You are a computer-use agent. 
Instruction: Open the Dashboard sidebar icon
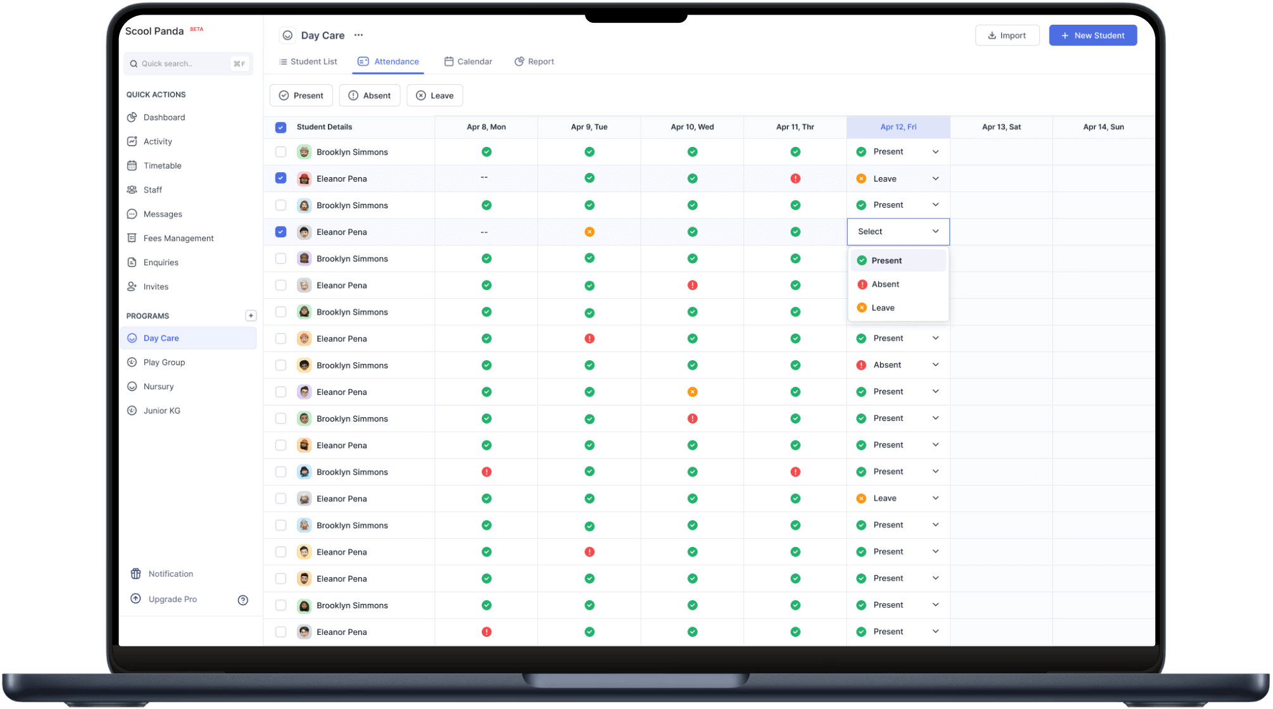[x=132, y=117]
